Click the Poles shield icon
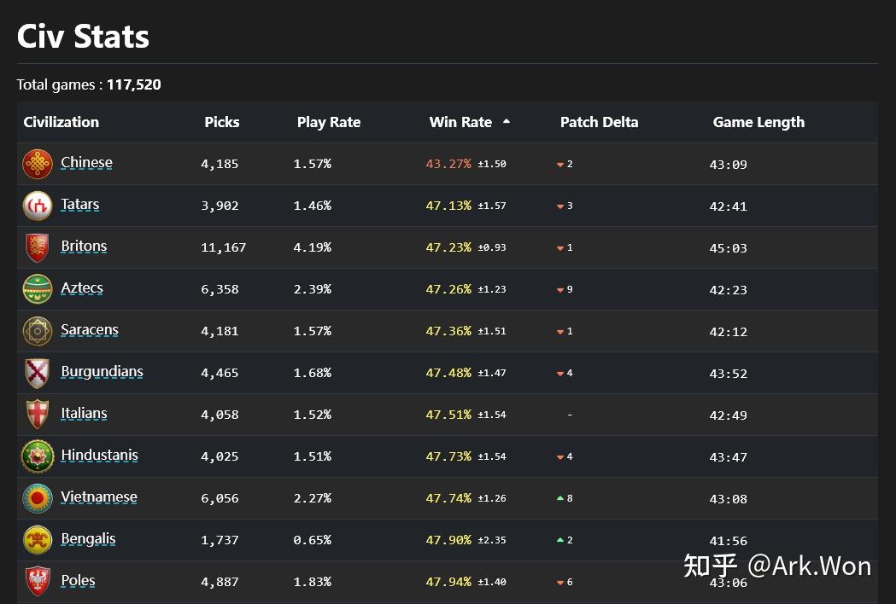Image resolution: width=896 pixels, height=604 pixels. tap(38, 582)
